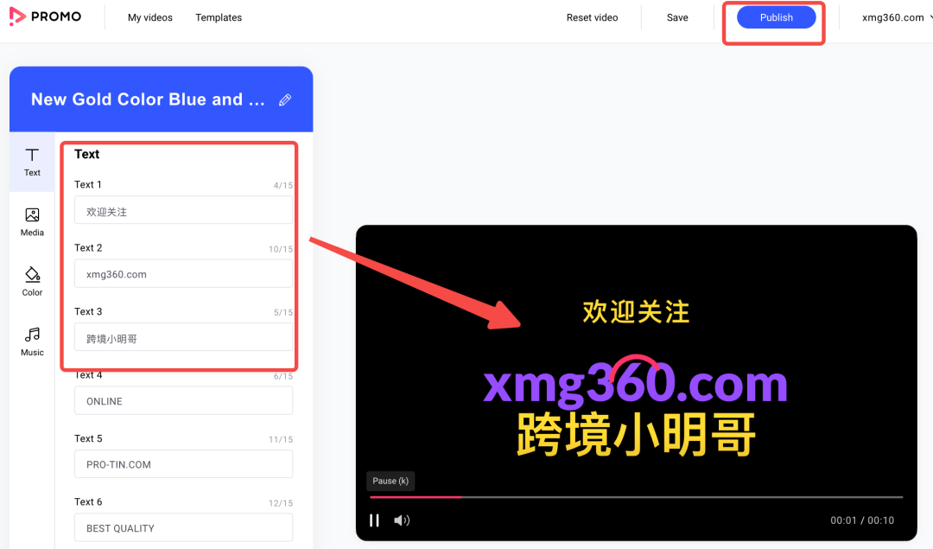Click the pencil icon to rename the video
933x549 pixels.
tap(285, 99)
